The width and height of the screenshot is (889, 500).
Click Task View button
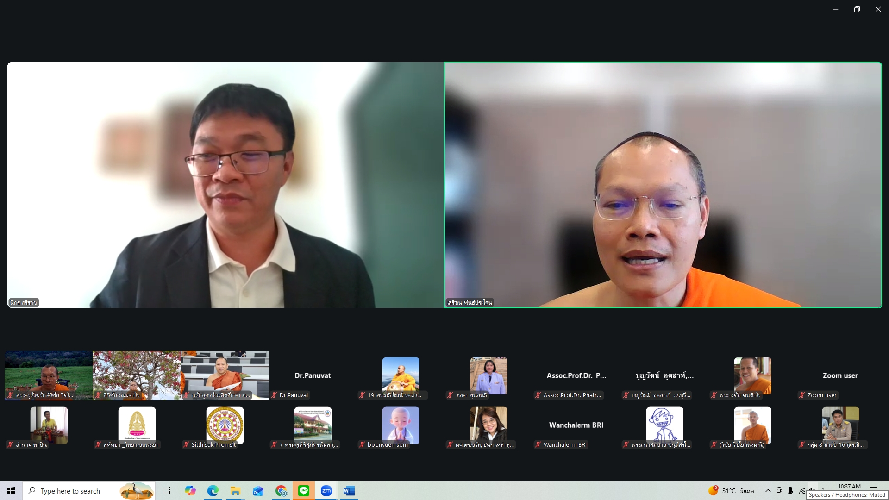click(167, 491)
